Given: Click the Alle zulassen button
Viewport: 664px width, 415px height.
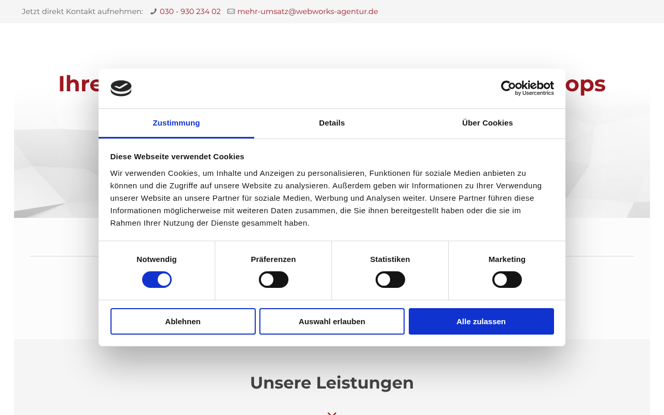Looking at the screenshot, I should pos(481,322).
